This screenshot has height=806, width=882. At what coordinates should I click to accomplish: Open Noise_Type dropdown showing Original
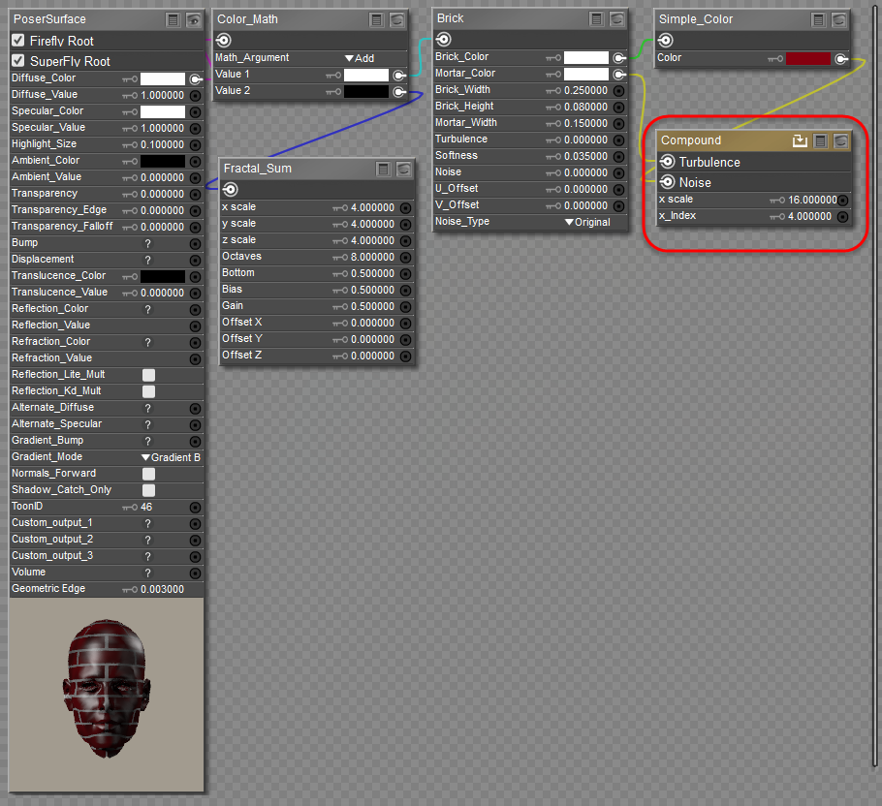point(587,222)
